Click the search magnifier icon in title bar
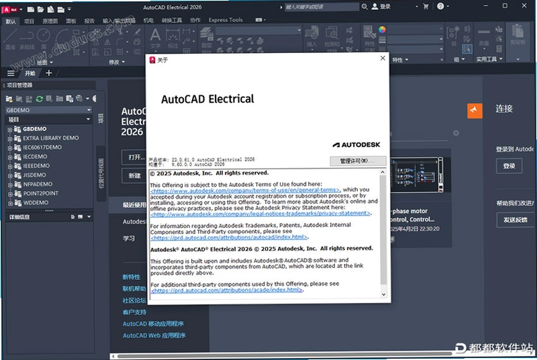This screenshot has height=360, width=537. pos(364,7)
